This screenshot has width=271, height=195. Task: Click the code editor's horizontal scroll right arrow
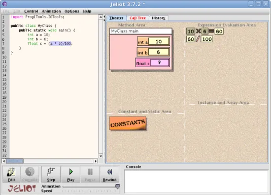(96, 161)
